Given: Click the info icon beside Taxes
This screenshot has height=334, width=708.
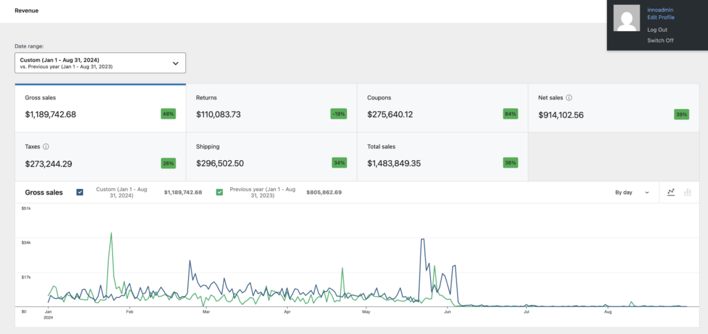Looking at the screenshot, I should (x=46, y=147).
